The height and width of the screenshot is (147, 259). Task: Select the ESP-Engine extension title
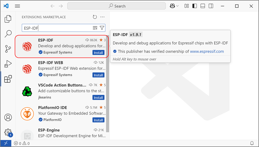(x=49, y=130)
